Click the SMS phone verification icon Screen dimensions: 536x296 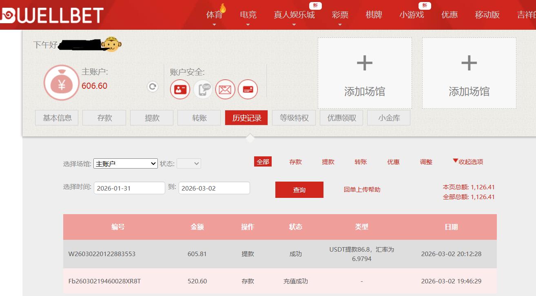pos(202,89)
